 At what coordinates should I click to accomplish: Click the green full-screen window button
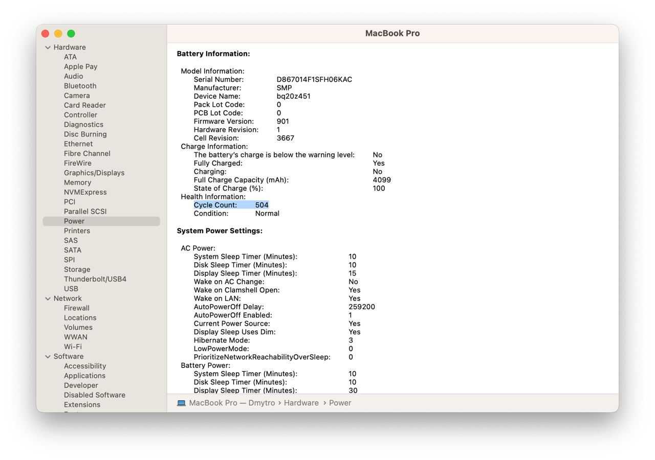tap(71, 34)
